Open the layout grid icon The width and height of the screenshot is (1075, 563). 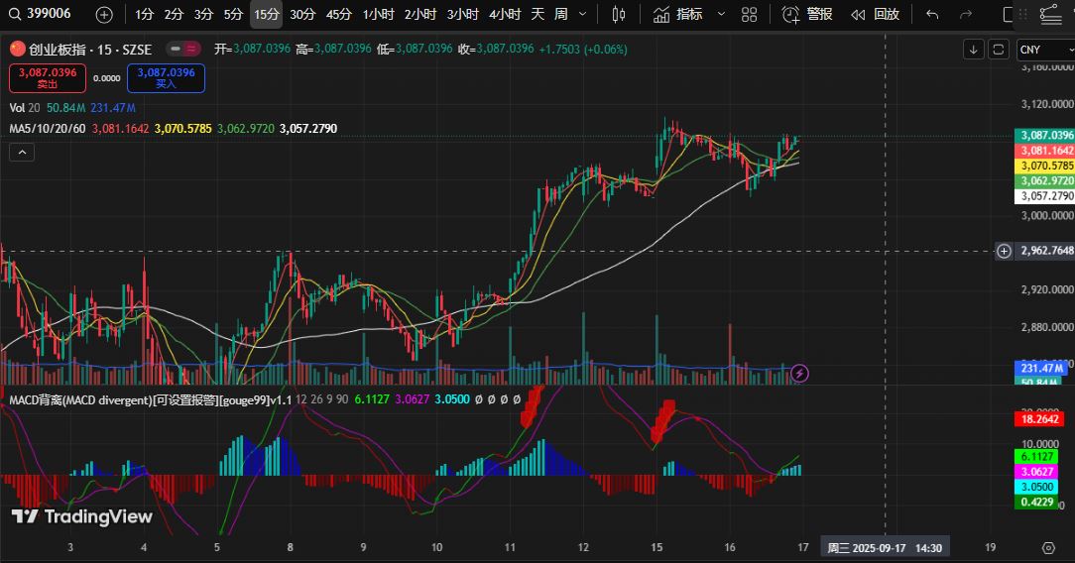(750, 14)
